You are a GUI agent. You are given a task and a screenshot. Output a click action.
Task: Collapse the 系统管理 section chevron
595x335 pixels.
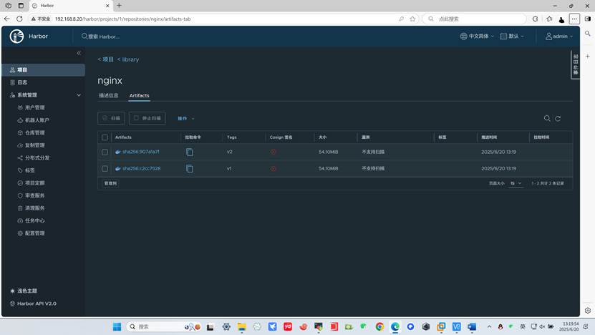pyautogui.click(x=79, y=95)
